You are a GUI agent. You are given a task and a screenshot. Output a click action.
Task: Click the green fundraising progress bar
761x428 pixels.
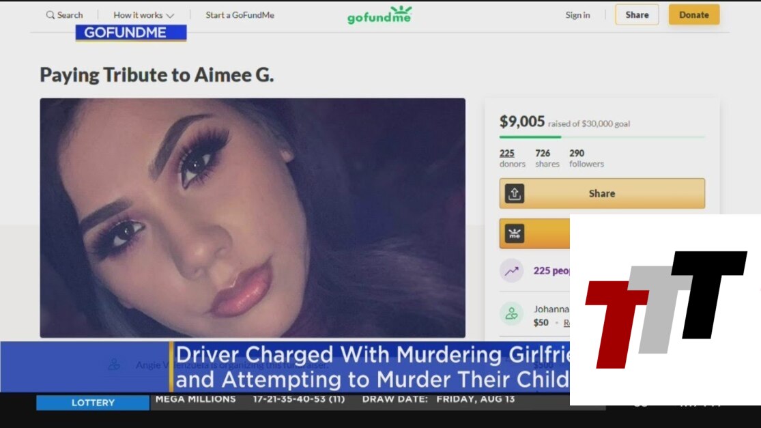click(x=602, y=137)
